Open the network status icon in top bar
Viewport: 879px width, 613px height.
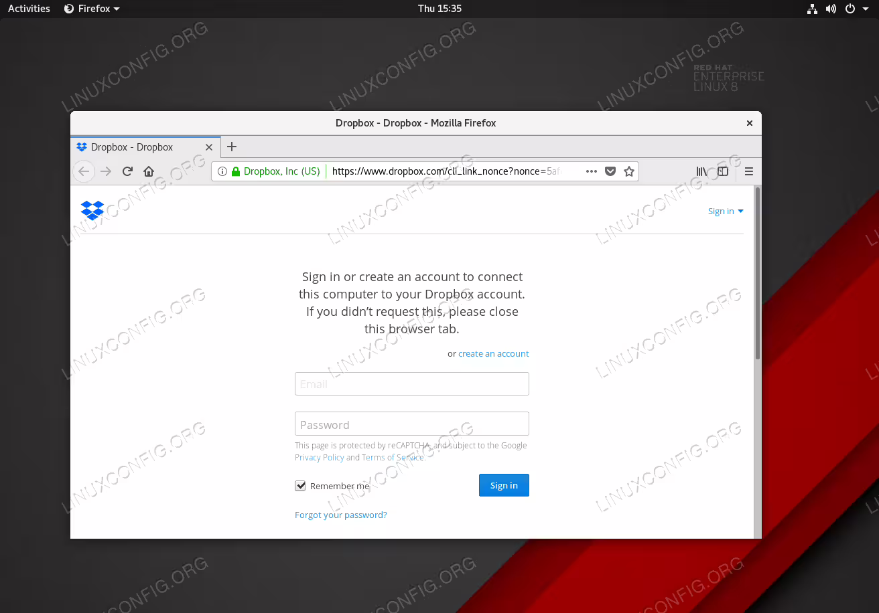click(812, 9)
